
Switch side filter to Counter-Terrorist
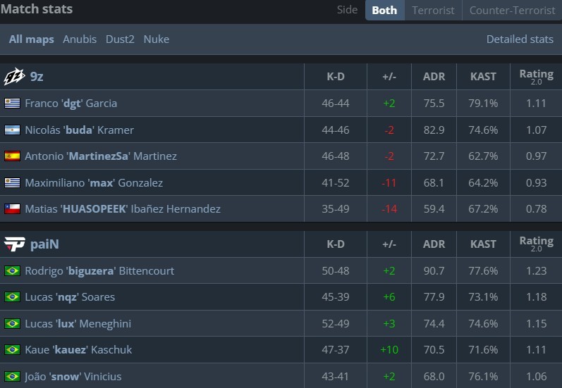[x=511, y=10]
